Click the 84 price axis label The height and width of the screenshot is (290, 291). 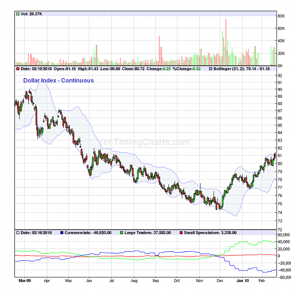click(280, 133)
